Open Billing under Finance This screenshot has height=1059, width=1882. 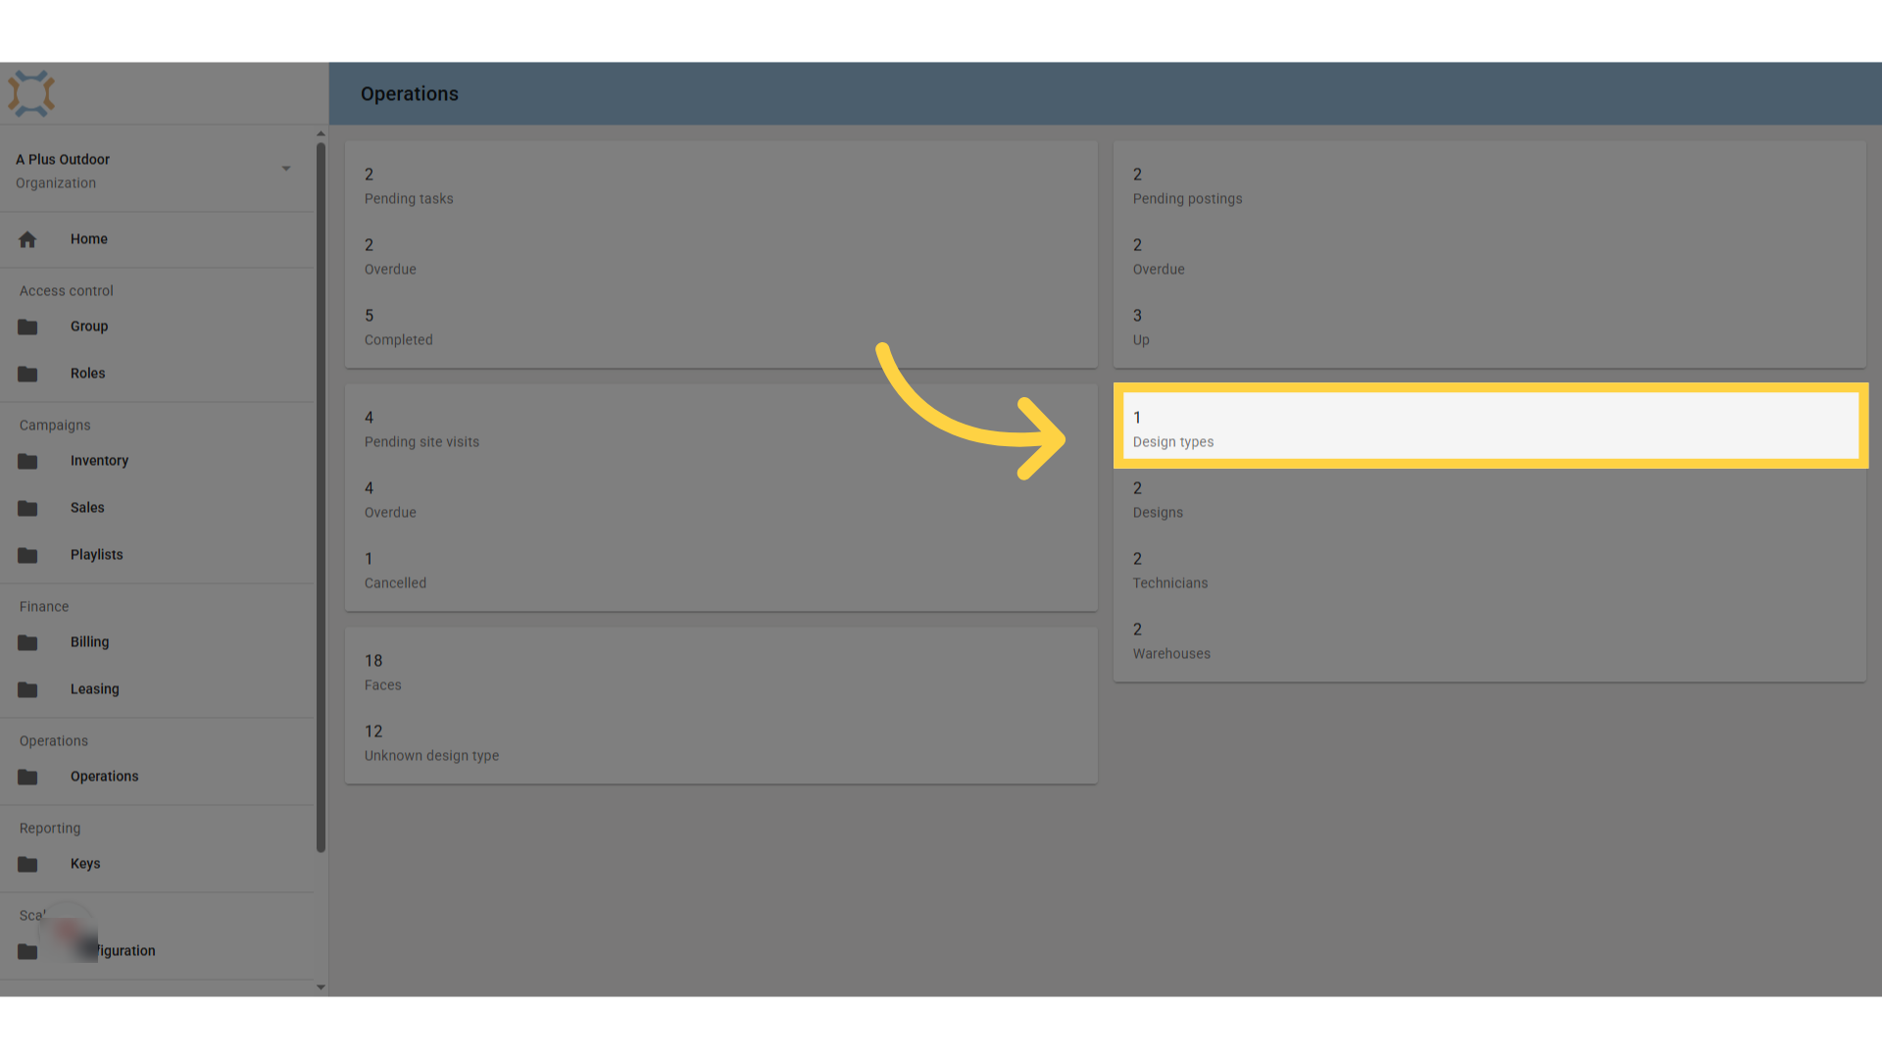coord(157,642)
